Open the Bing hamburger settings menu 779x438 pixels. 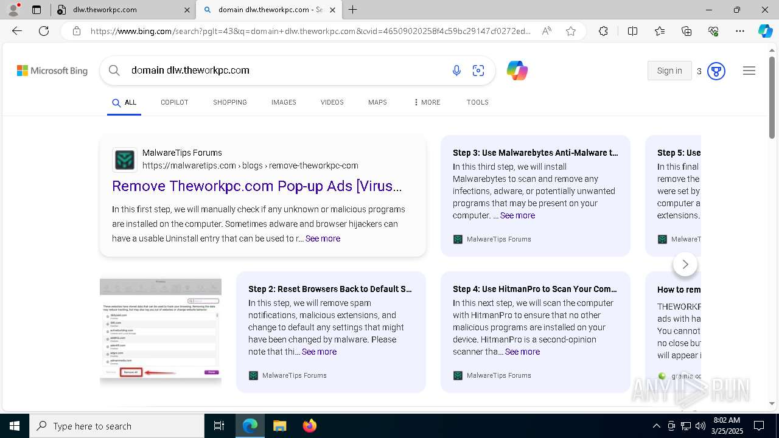pos(749,71)
